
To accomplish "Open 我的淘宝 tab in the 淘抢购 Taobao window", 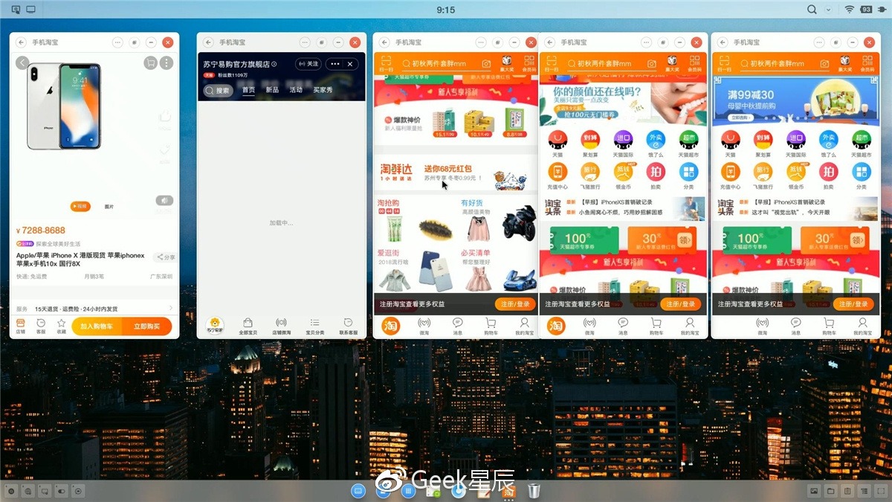I will (x=524, y=326).
